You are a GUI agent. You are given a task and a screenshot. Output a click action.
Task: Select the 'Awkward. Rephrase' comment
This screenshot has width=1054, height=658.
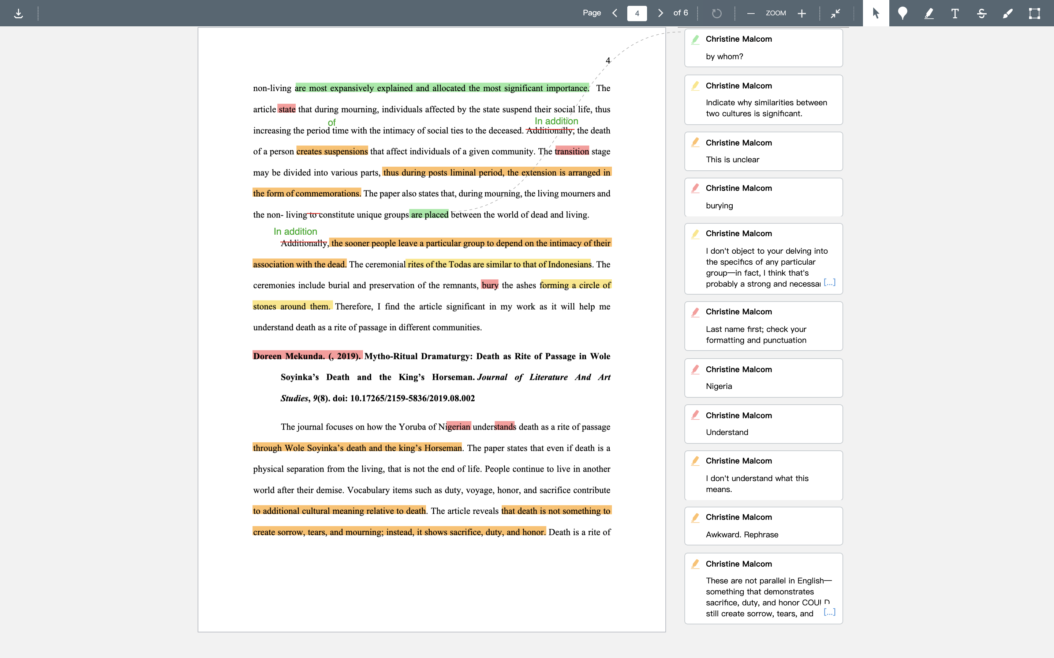[763, 526]
